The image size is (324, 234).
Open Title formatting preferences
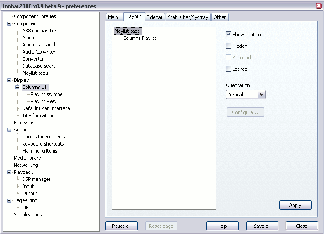click(39, 115)
